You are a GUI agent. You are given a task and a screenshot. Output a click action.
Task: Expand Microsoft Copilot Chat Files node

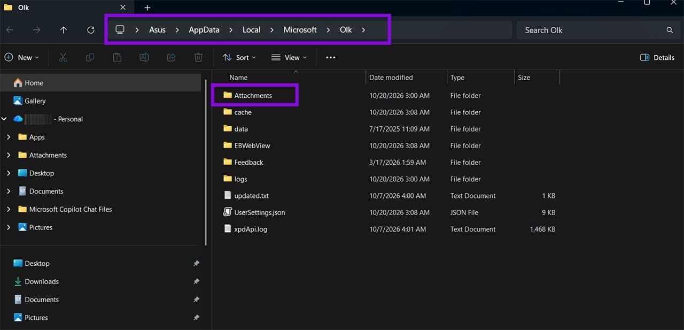point(9,209)
